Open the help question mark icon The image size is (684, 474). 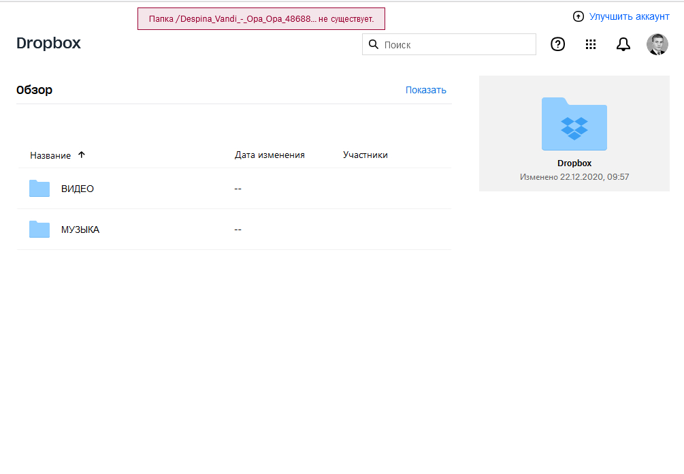557,44
